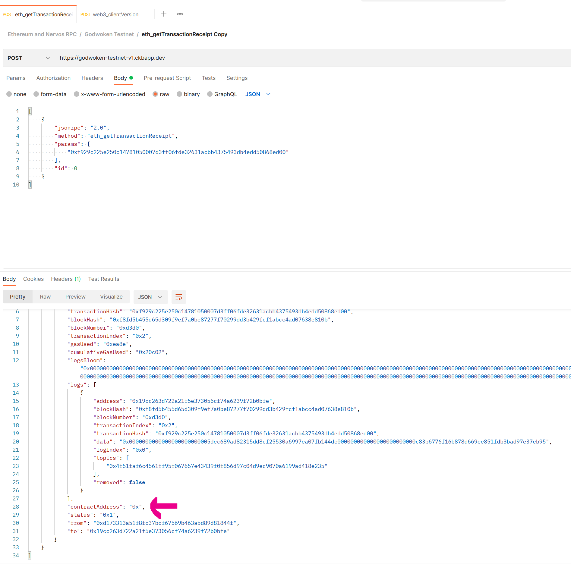Select the raw body type radio button

[155, 94]
